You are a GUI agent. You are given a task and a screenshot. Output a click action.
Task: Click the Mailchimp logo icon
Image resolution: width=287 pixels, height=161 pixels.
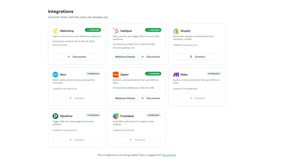[x=55, y=31]
